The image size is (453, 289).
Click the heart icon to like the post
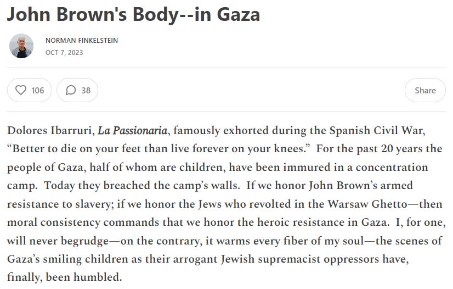(x=21, y=90)
